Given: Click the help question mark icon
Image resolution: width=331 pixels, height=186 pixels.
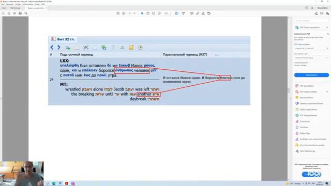Looking at the screenshot, I should (x=307, y=8).
